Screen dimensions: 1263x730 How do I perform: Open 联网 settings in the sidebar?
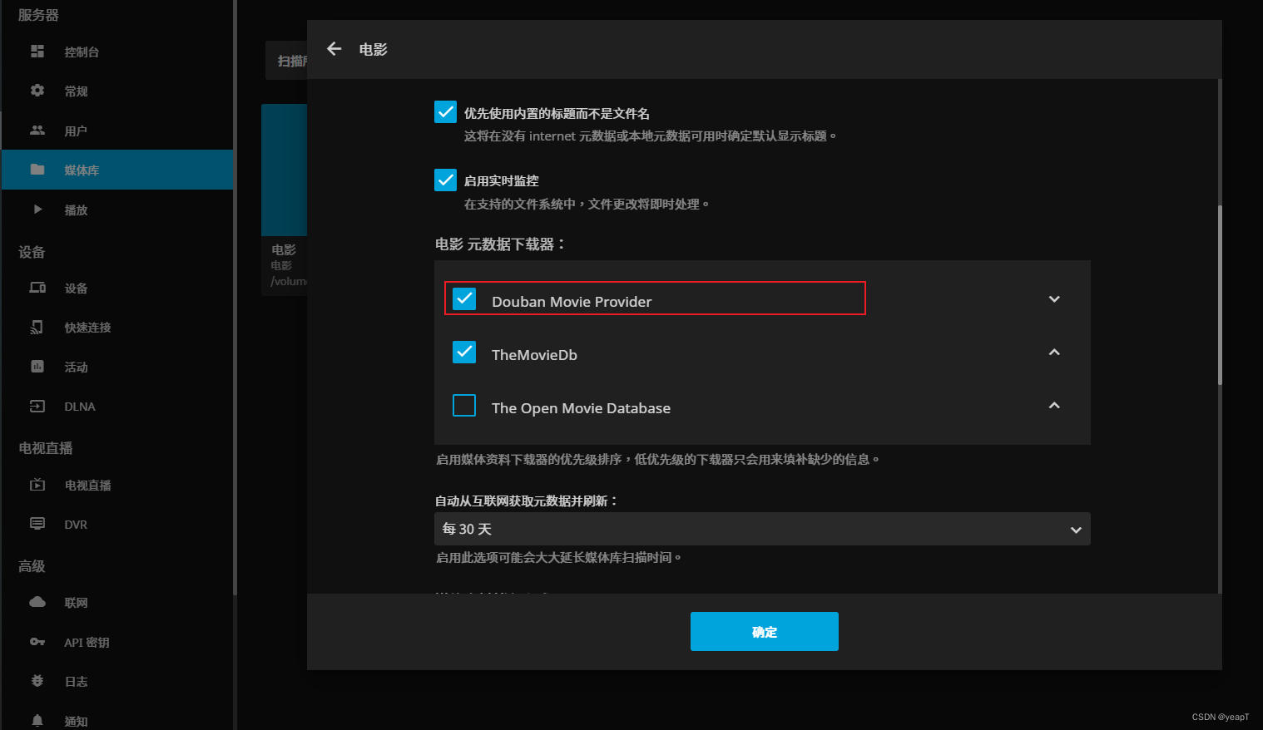click(x=117, y=603)
